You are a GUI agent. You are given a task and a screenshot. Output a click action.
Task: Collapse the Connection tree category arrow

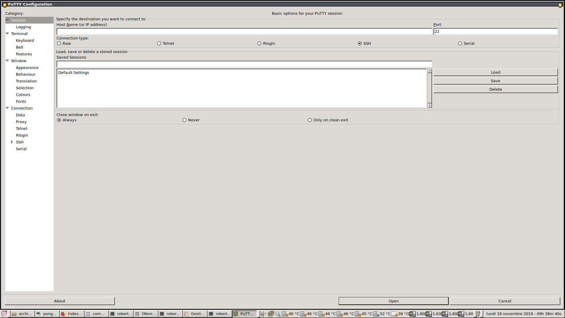click(x=7, y=108)
